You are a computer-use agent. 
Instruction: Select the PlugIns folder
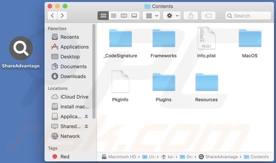click(164, 82)
